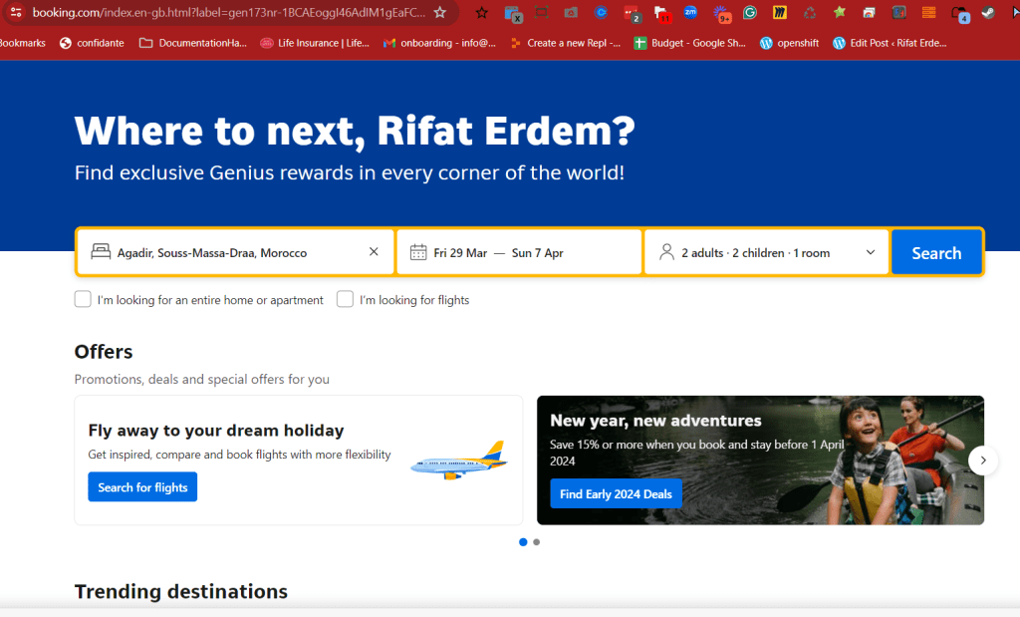Click the Search for flights button

click(142, 486)
